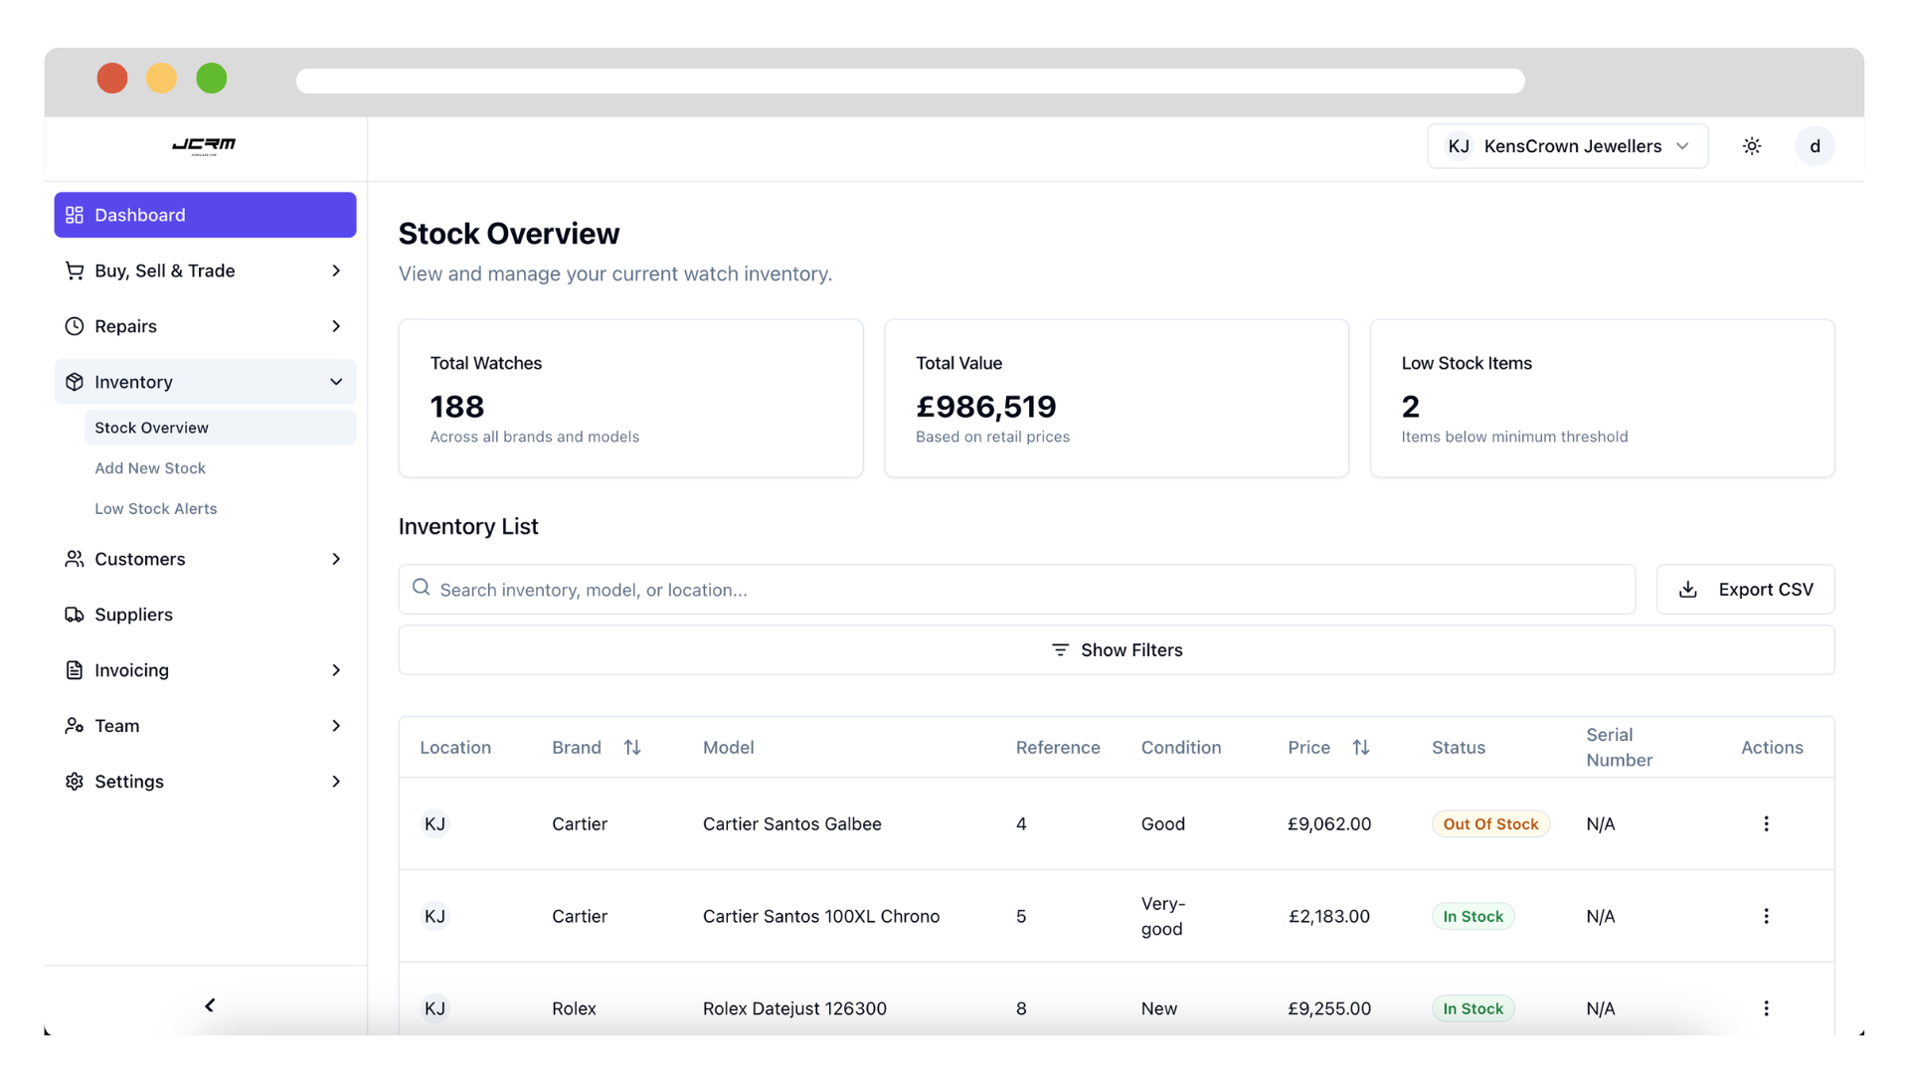
Task: Click the Export CSV button
Action: click(x=1745, y=589)
